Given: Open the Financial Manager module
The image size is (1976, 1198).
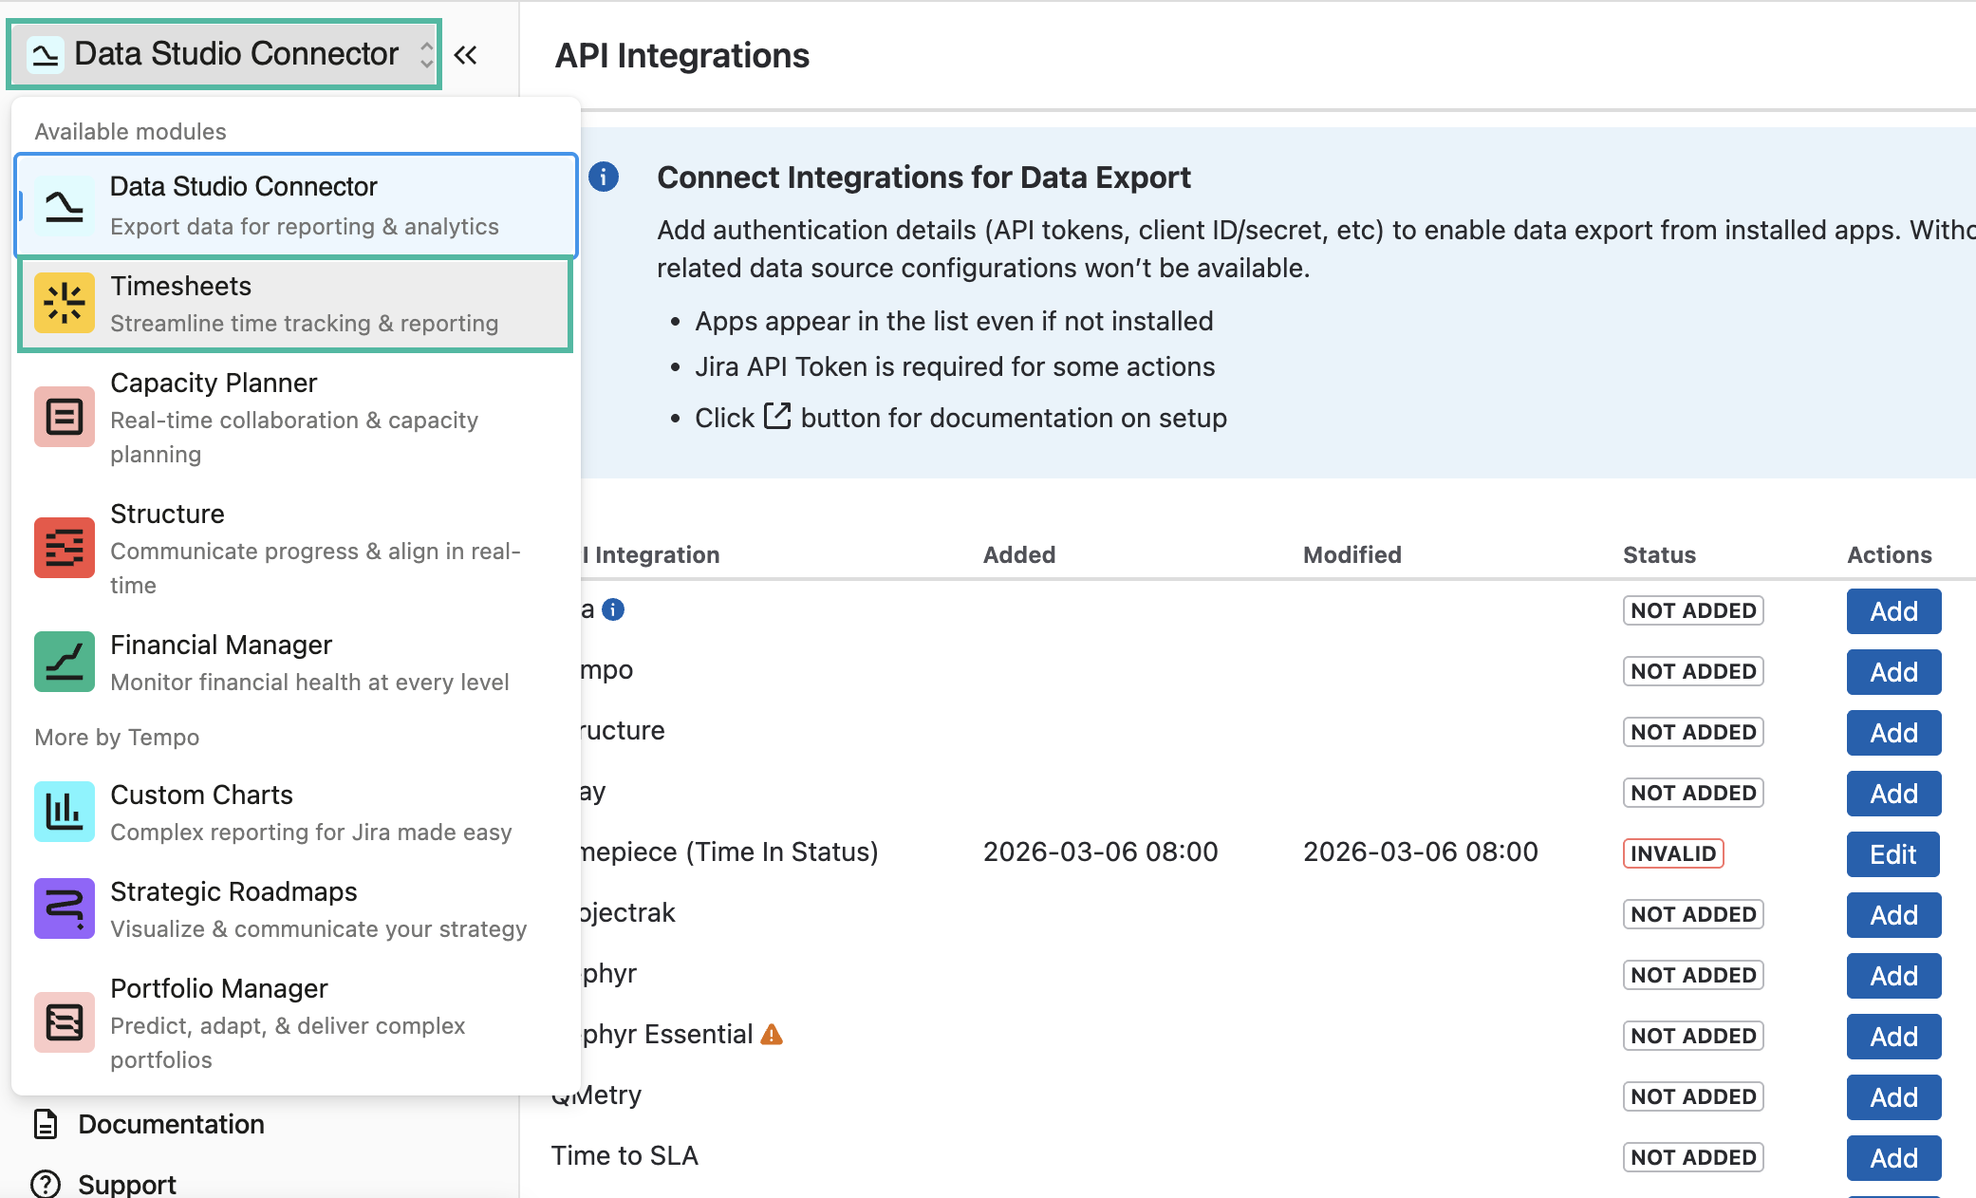Looking at the screenshot, I should click(x=296, y=663).
